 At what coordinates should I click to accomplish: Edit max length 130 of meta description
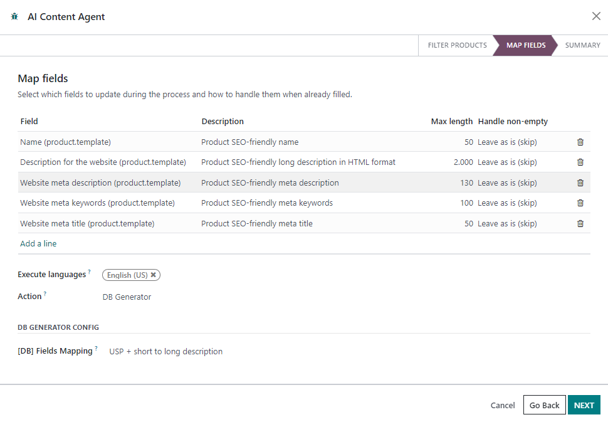click(467, 182)
